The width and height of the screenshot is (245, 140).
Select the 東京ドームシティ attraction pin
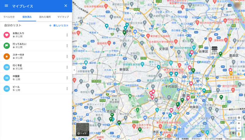171,63
